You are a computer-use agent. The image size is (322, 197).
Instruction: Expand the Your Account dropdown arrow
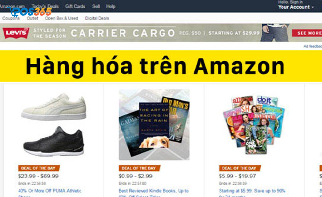coord(313,7)
